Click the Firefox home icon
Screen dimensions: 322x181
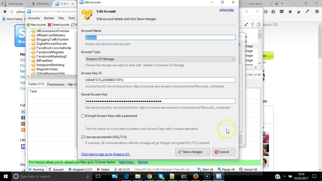coord(290,12)
